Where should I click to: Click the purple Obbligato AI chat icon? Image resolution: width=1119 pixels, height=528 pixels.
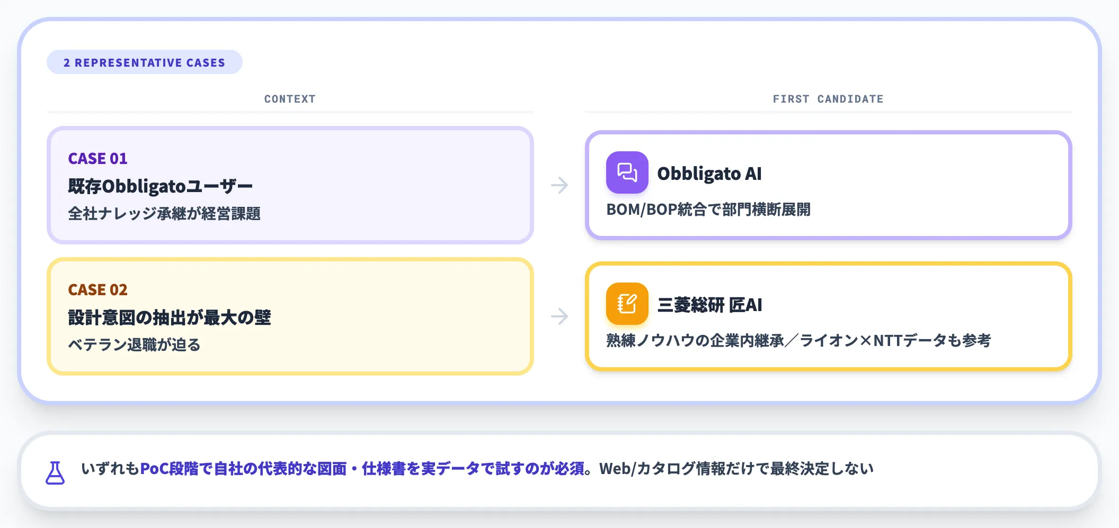tap(627, 172)
